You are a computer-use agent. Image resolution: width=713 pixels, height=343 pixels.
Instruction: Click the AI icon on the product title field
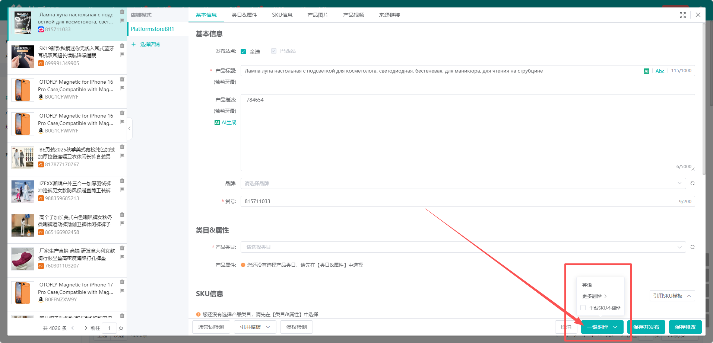click(647, 71)
